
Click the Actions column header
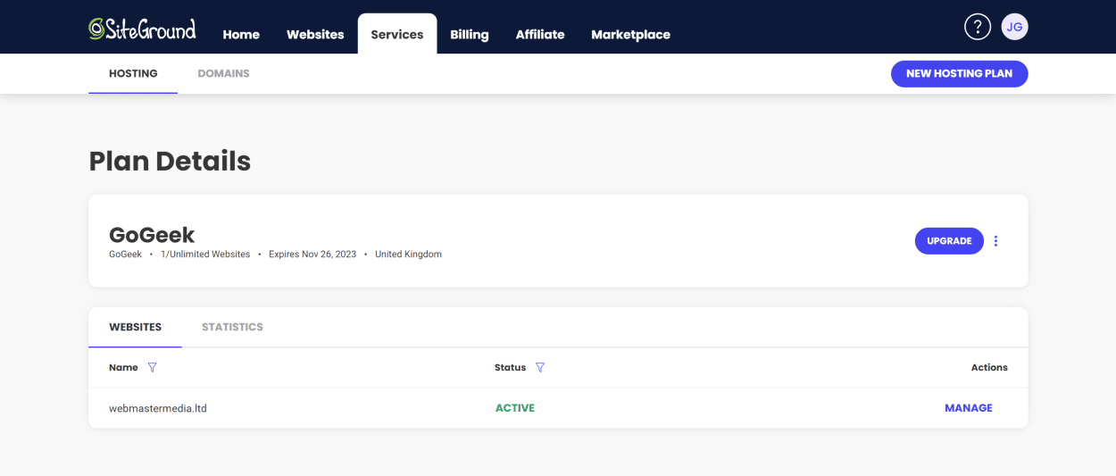989,368
